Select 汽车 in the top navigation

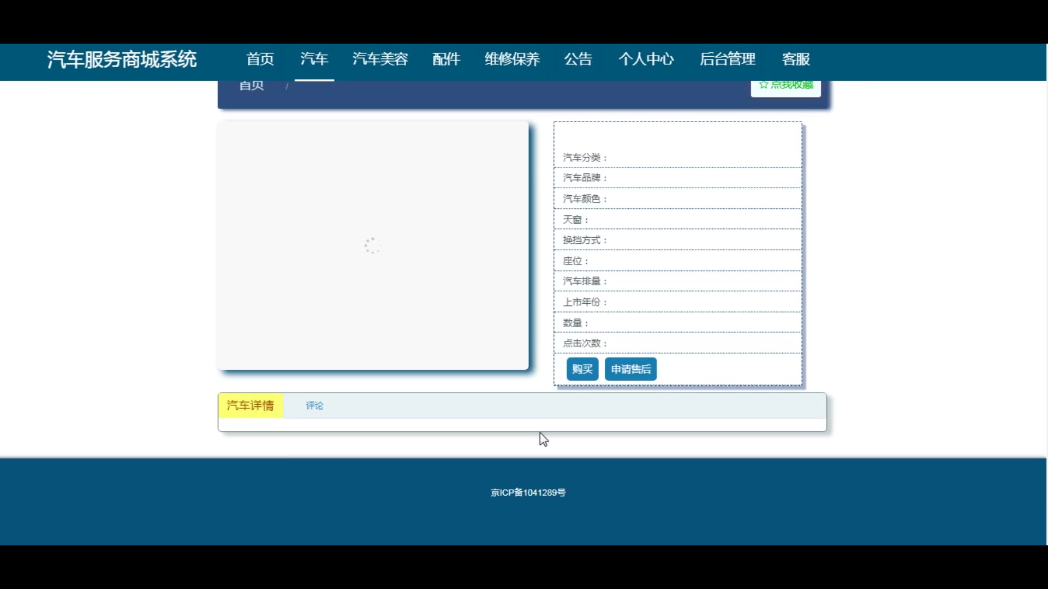point(314,59)
